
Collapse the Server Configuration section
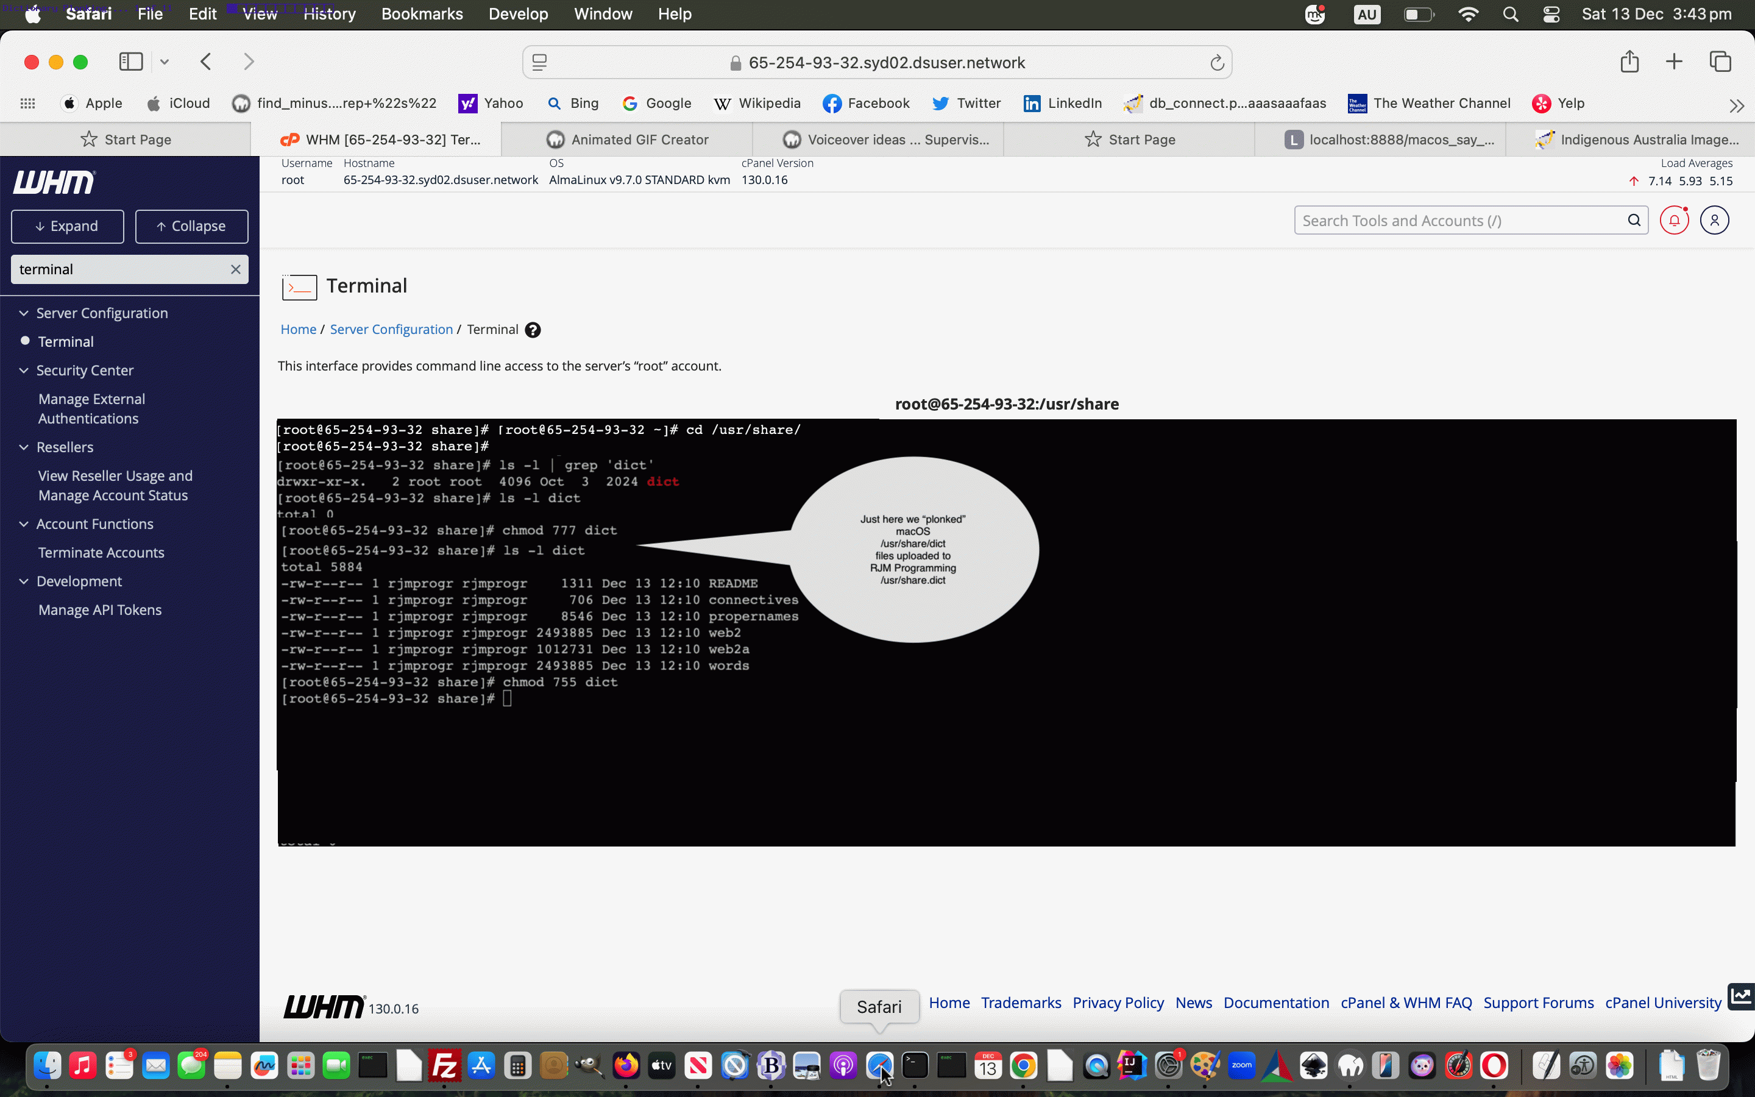tap(24, 313)
